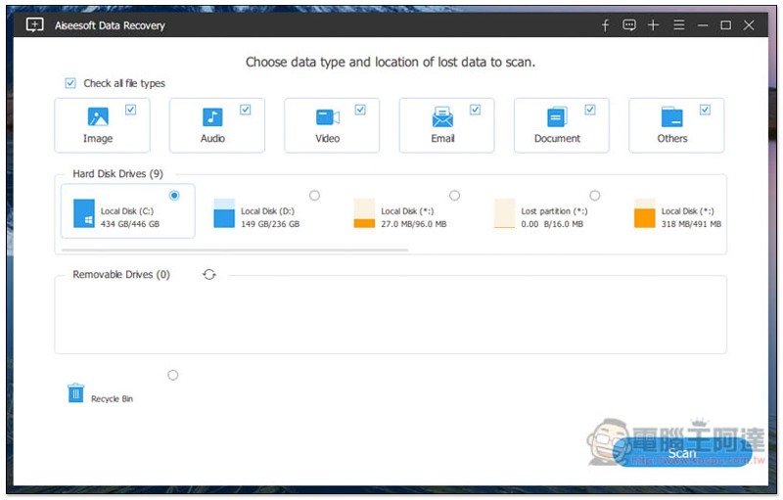This screenshot has width=783, height=500.
Task: Click the hard disk drives horizontal scrollbar
Action: pyautogui.click(x=235, y=250)
